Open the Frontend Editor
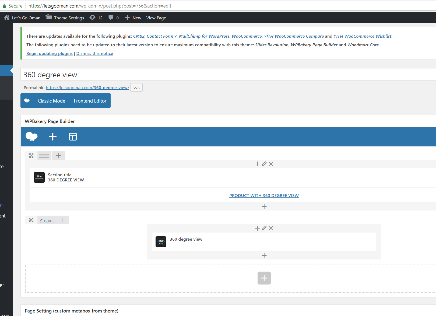This screenshot has width=436, height=316. click(x=90, y=101)
